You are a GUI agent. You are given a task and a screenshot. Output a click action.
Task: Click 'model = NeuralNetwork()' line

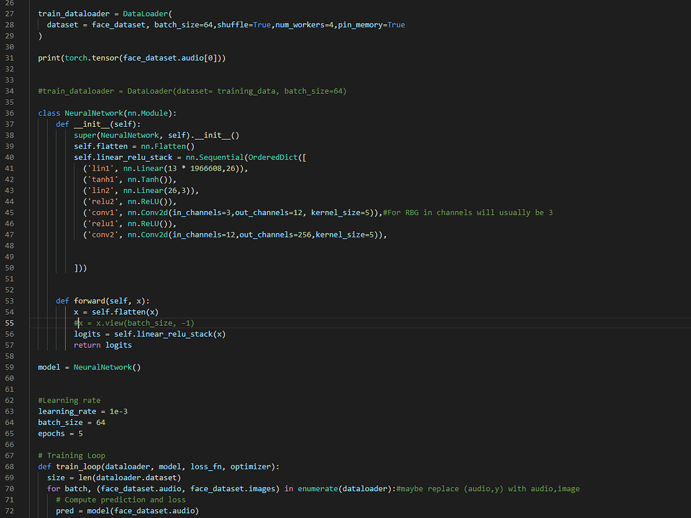(x=89, y=367)
